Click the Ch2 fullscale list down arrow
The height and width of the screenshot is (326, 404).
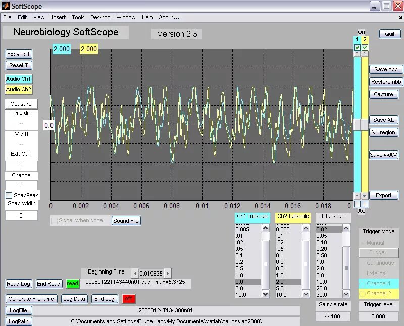pyautogui.click(x=306, y=294)
